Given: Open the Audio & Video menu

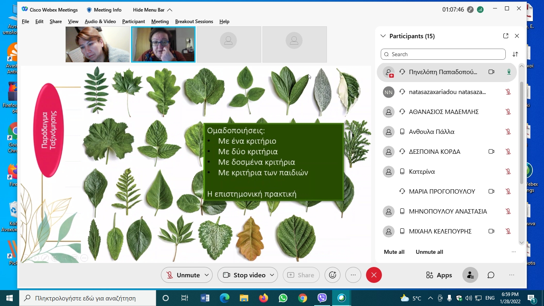Looking at the screenshot, I should [100, 22].
